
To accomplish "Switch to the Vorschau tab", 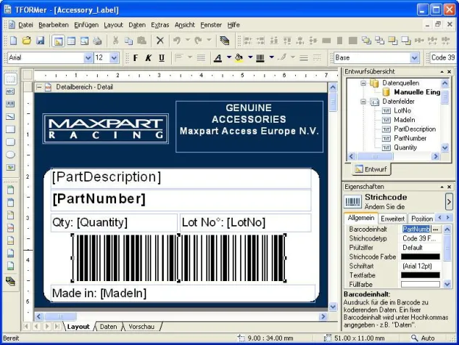I will (141, 327).
